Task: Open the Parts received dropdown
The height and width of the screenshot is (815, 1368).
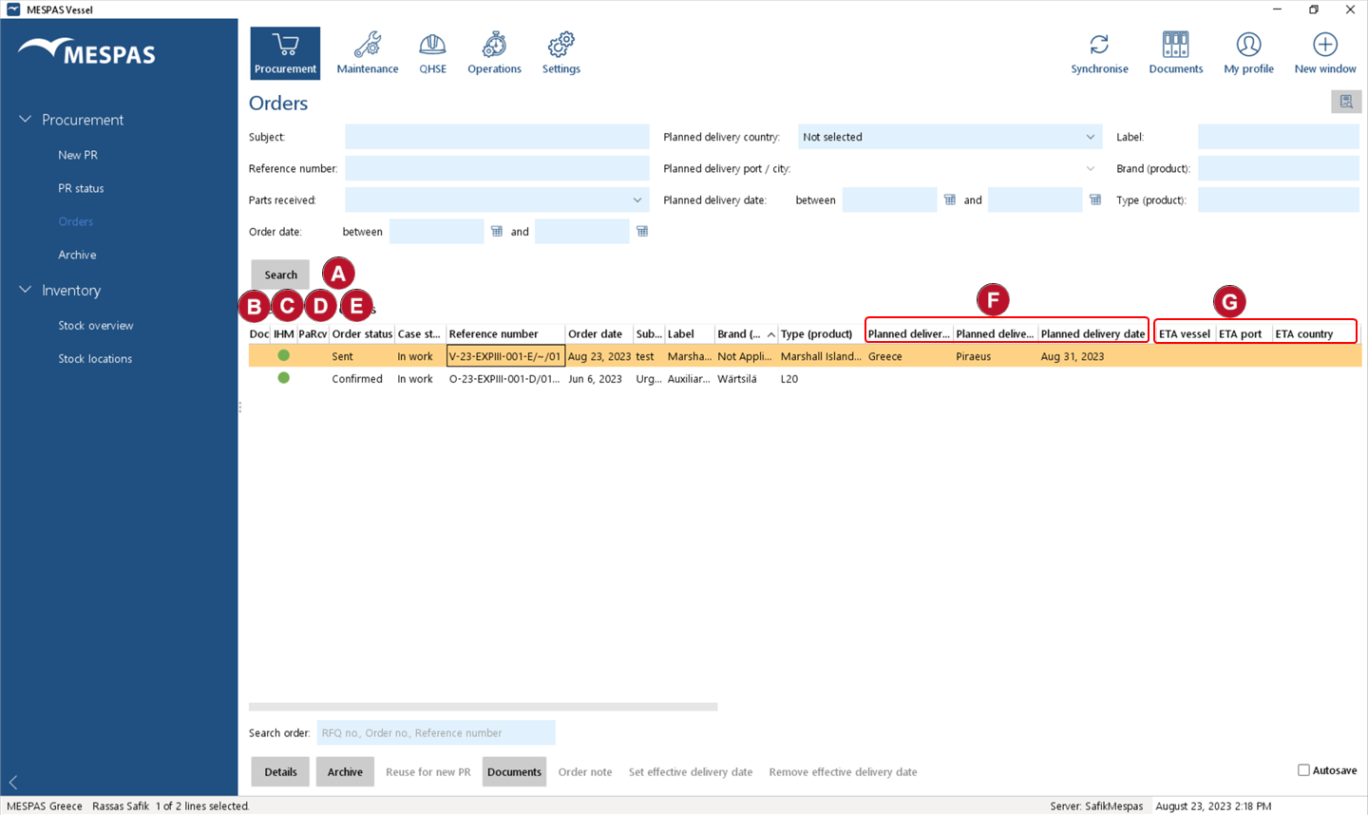Action: click(x=636, y=199)
